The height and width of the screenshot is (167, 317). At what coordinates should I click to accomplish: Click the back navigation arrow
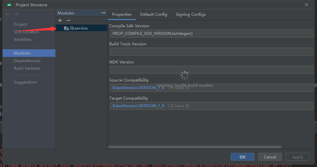click(8, 14)
